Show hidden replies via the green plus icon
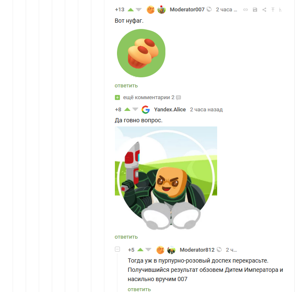This screenshot has width=295, height=292. pyautogui.click(x=117, y=97)
